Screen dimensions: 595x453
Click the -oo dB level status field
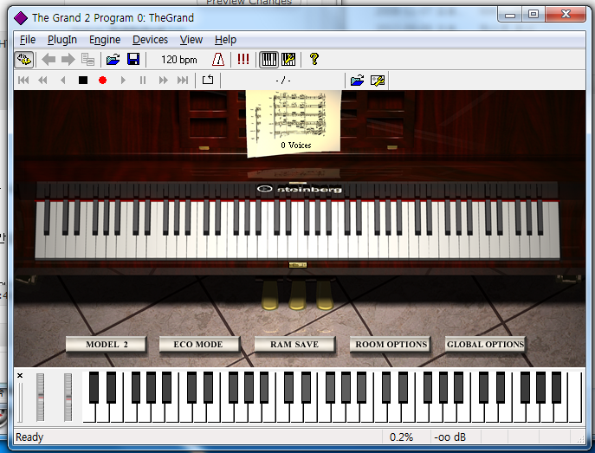point(450,437)
